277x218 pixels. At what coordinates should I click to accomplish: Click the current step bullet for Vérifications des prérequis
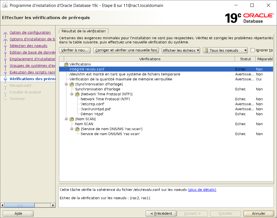(x=6, y=79)
